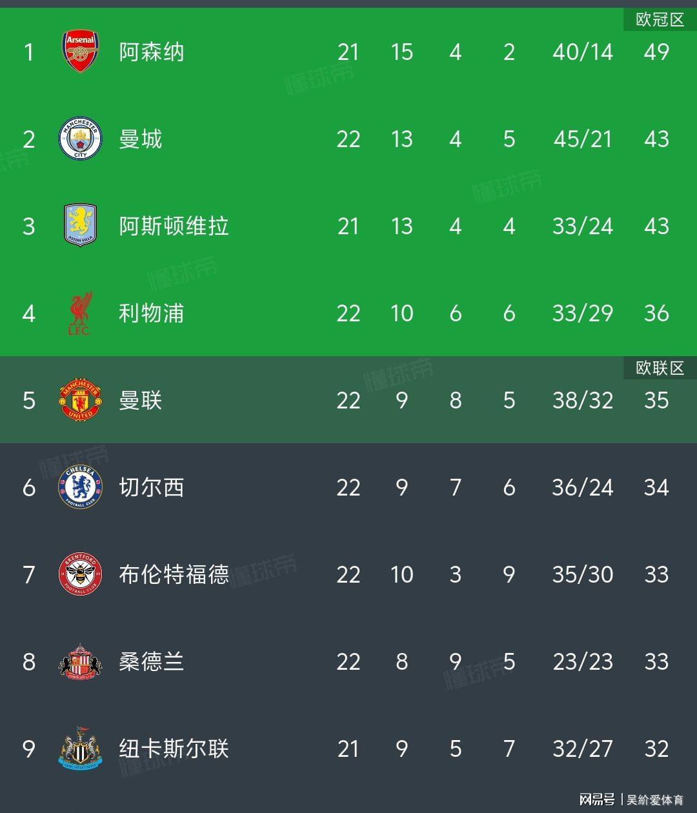
Task: Tap the Chelsea club badge
Action: [81, 487]
